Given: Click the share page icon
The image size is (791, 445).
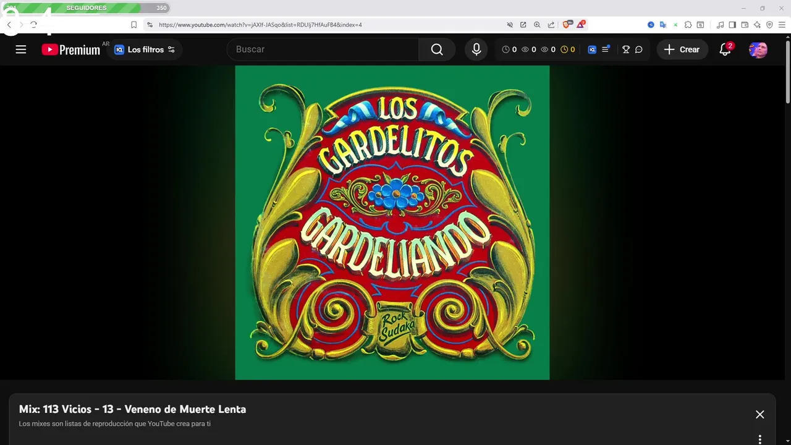Looking at the screenshot, I should tap(551, 25).
